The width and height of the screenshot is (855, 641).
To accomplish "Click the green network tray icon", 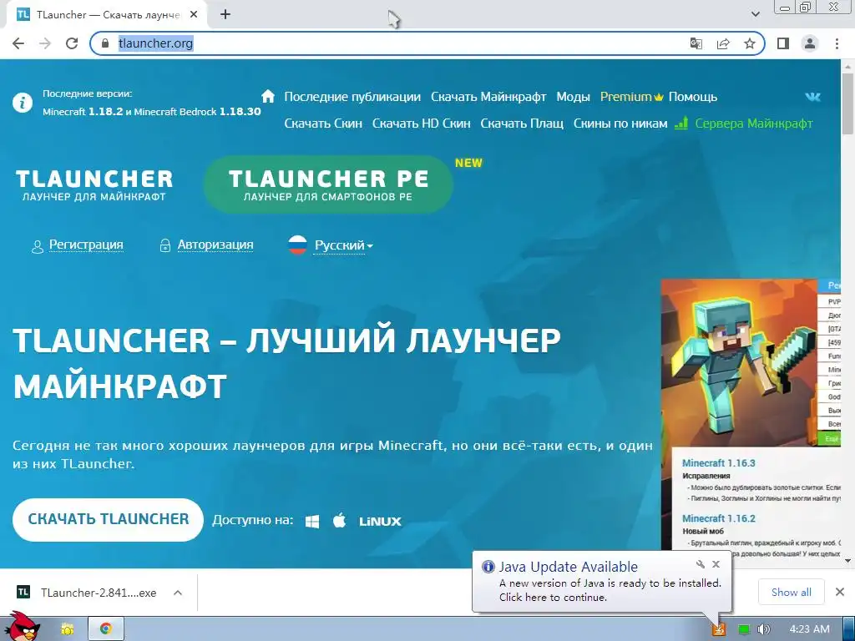I will 744,629.
